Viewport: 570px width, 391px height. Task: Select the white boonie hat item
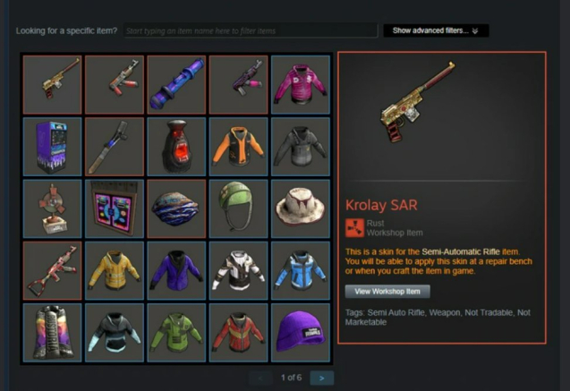coord(301,208)
